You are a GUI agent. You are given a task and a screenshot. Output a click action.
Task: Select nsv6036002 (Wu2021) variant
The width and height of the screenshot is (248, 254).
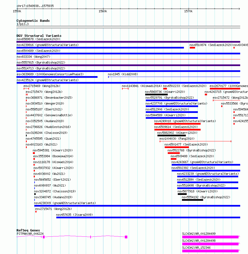pyautogui.click(x=49, y=173)
